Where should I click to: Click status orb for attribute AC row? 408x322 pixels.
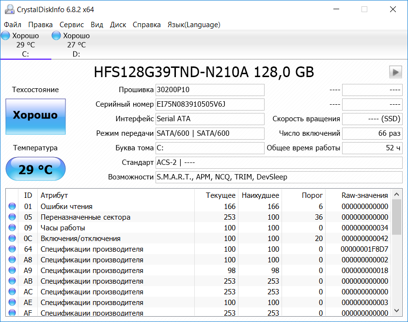[12, 291]
